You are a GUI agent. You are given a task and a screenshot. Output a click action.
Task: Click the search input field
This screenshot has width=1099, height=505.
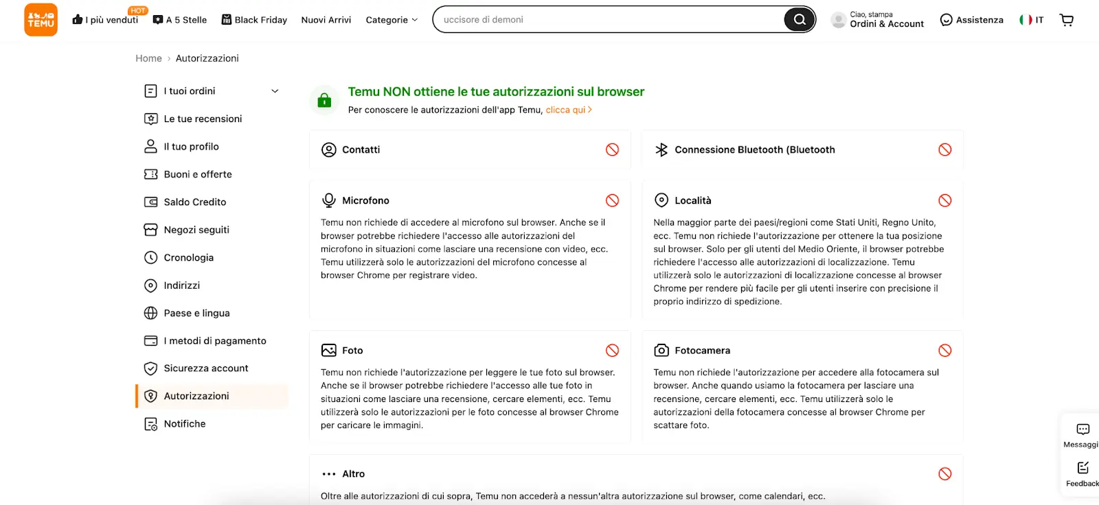click(610, 19)
